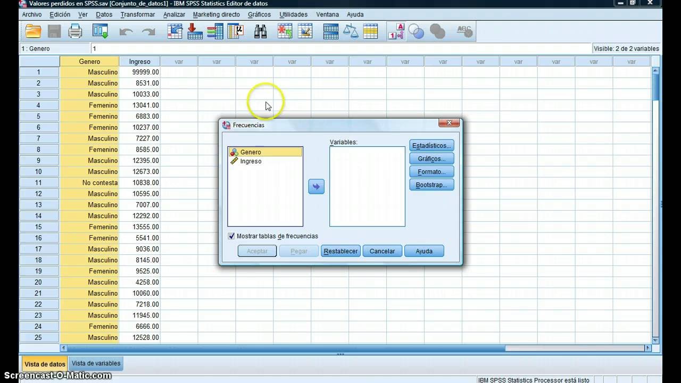The height and width of the screenshot is (383, 681).
Task: Click inside the empty Variables list box
Action: pos(367,187)
